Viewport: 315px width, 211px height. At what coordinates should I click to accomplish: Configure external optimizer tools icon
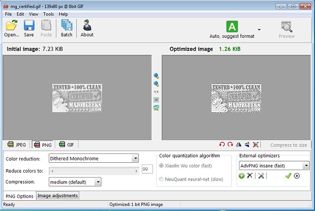click(x=261, y=176)
